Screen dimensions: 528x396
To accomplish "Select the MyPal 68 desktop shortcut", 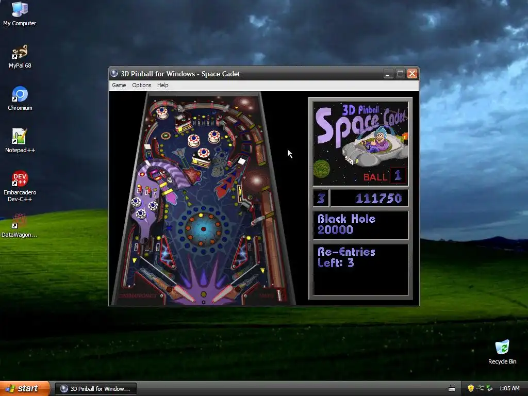I will (x=20, y=56).
